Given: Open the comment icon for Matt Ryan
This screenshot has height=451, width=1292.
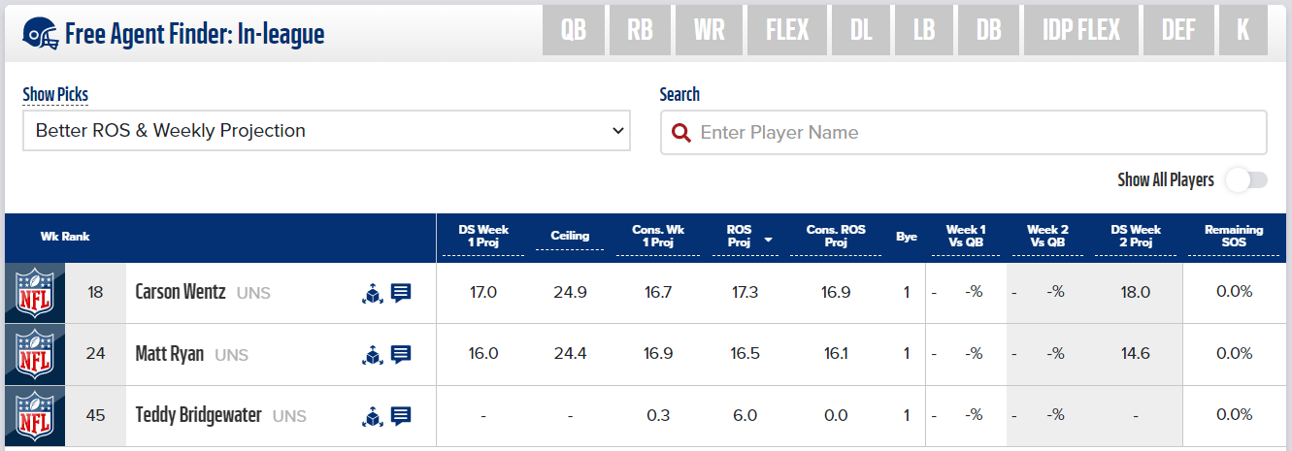Looking at the screenshot, I should [401, 354].
